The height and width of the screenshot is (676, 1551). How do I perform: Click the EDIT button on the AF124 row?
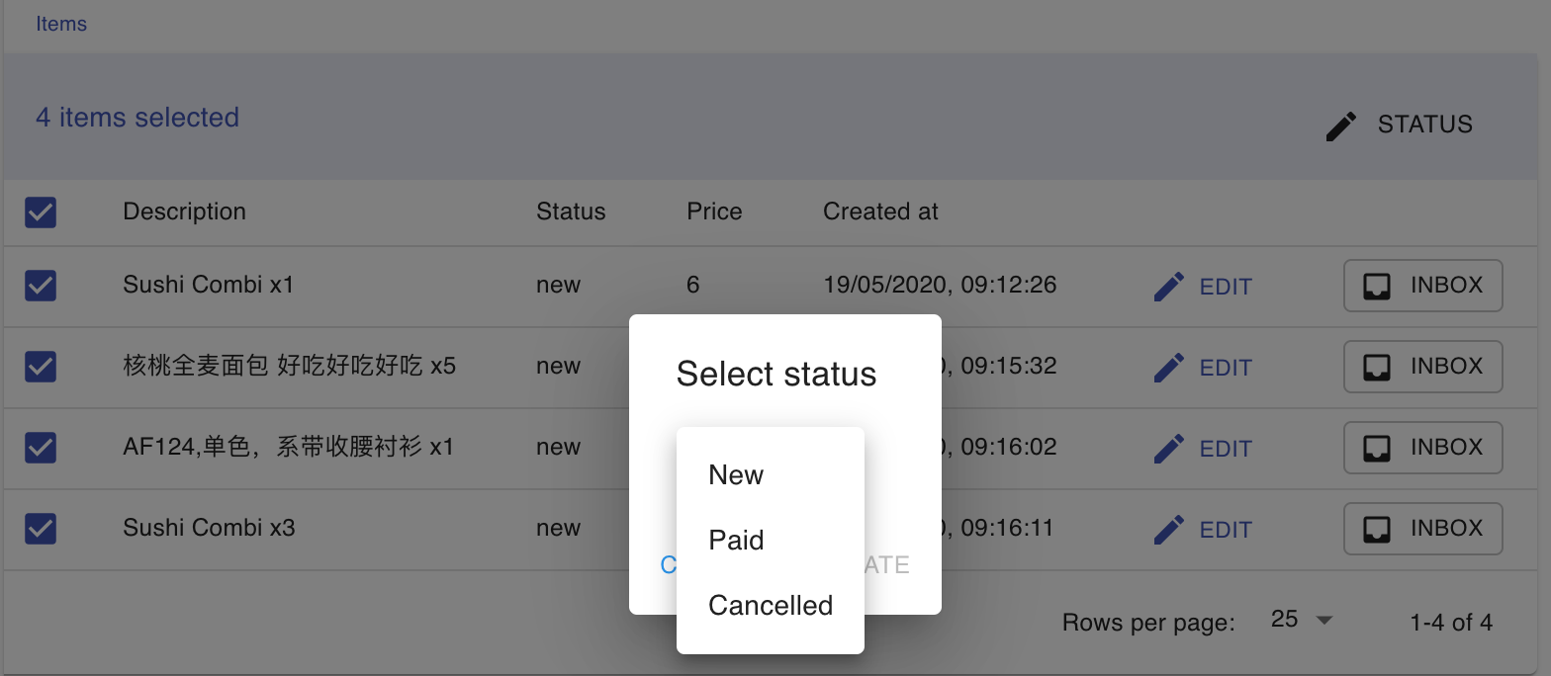pyautogui.click(x=1209, y=448)
